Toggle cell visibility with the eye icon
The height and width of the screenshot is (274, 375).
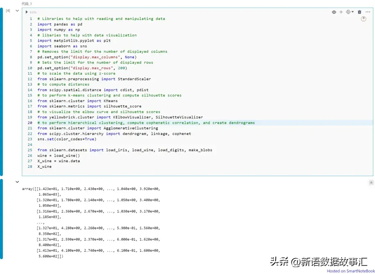pyautogui.click(x=334, y=12)
